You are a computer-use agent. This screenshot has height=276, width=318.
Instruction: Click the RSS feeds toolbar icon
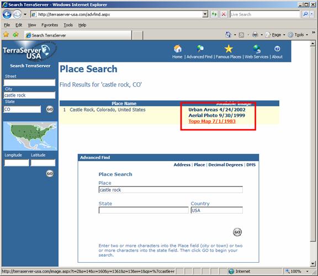click(x=241, y=35)
